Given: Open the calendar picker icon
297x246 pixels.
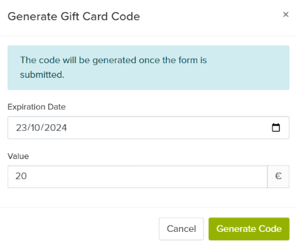Looking at the screenshot, I should [276, 128].
